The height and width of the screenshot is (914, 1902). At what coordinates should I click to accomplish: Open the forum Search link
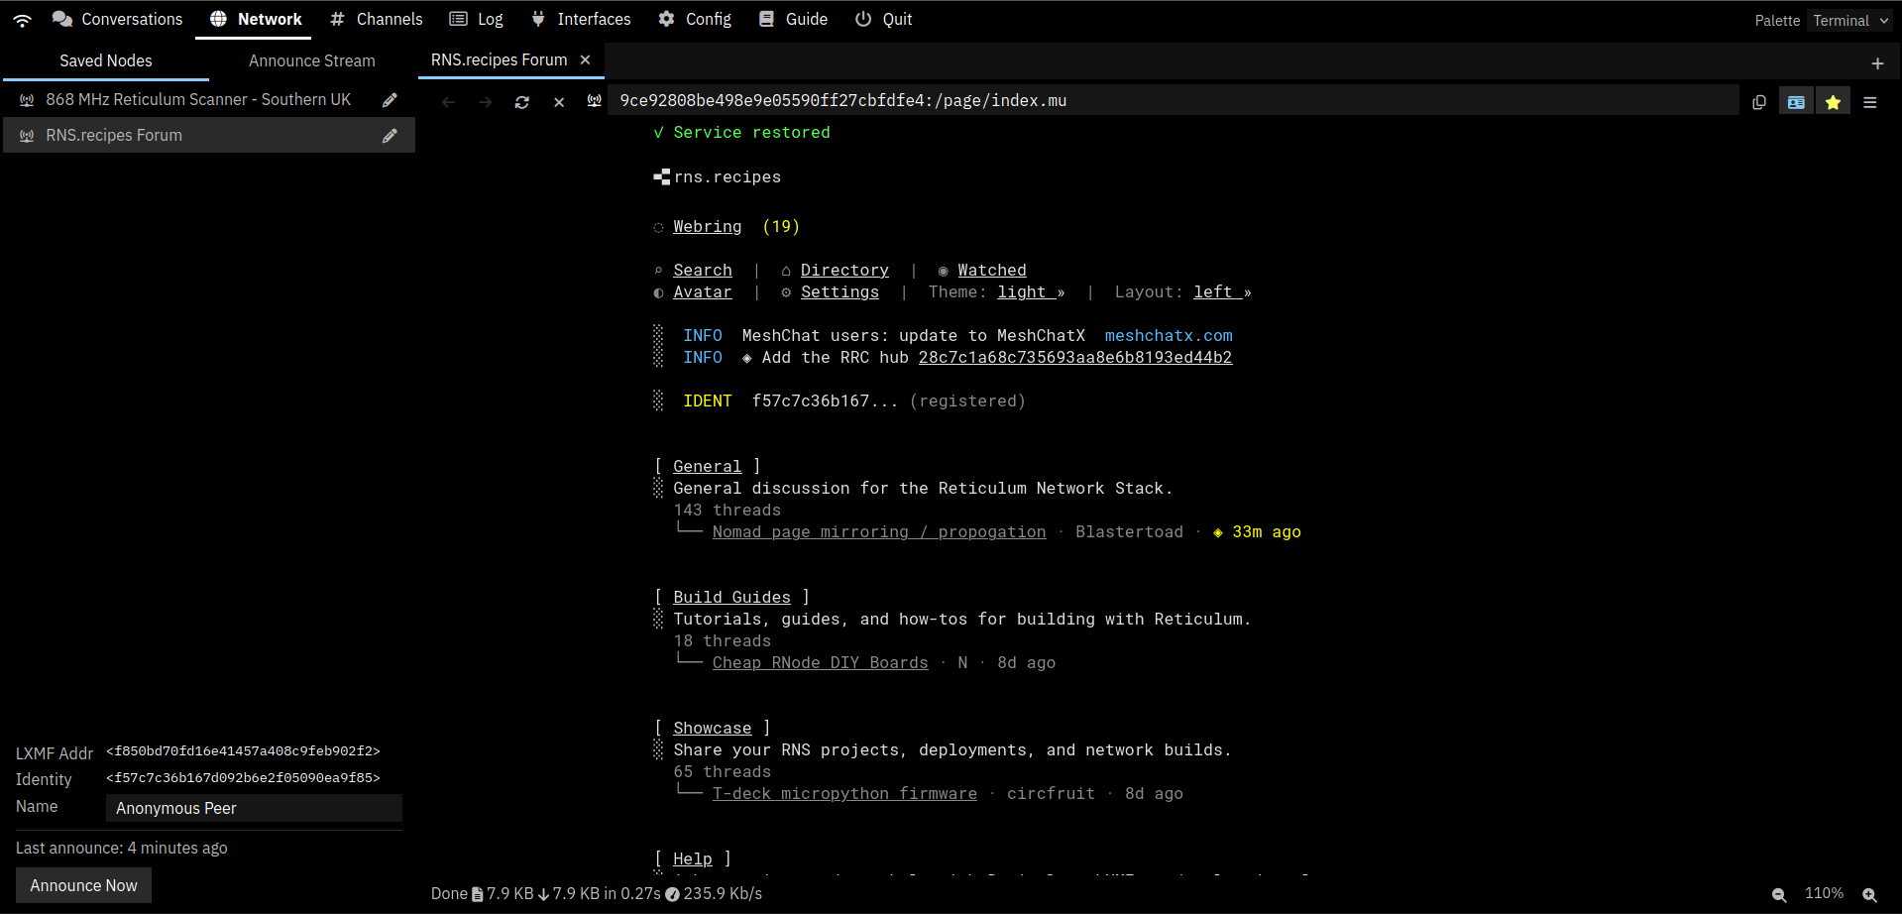703,271
